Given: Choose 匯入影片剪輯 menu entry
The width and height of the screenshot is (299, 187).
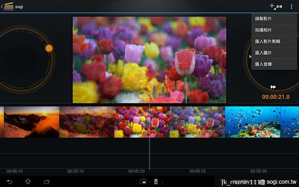Looking at the screenshot, I should pyautogui.click(x=274, y=41).
